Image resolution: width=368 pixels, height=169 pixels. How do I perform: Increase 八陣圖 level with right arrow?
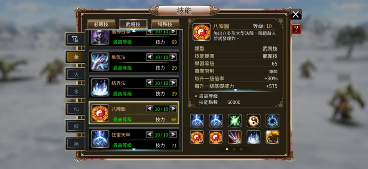(173, 109)
